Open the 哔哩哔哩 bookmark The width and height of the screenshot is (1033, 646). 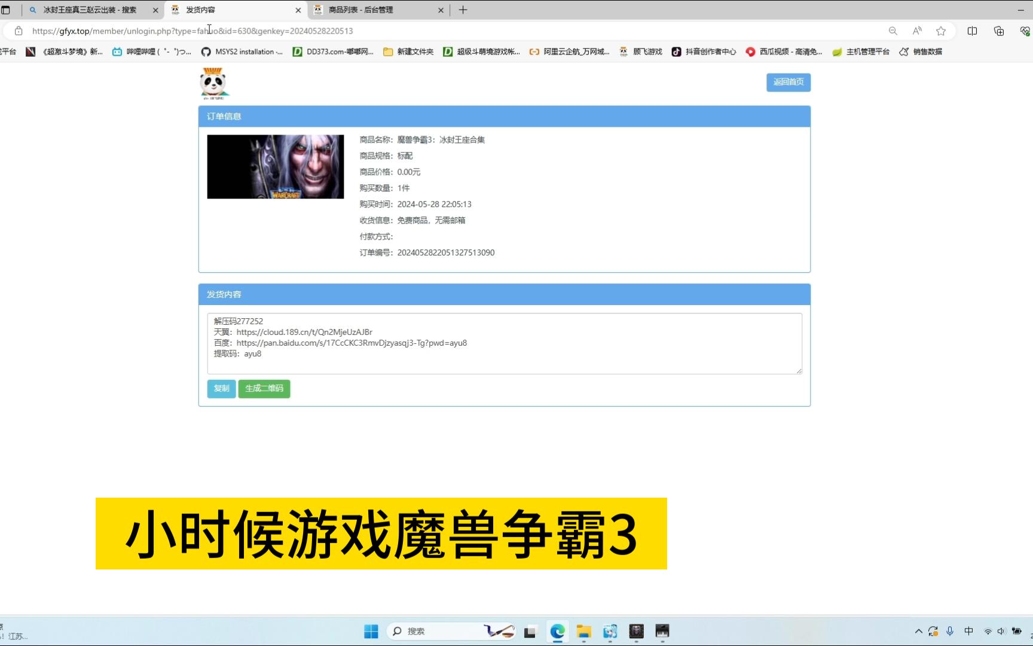pyautogui.click(x=152, y=52)
